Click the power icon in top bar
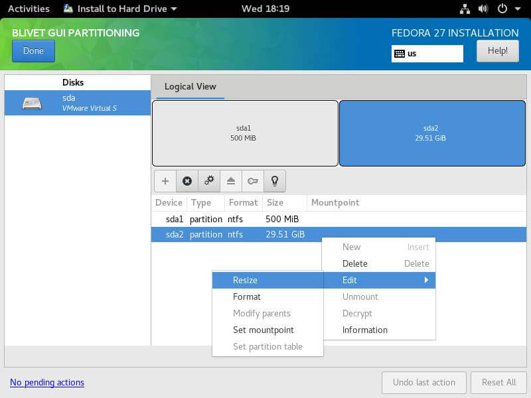 click(502, 9)
